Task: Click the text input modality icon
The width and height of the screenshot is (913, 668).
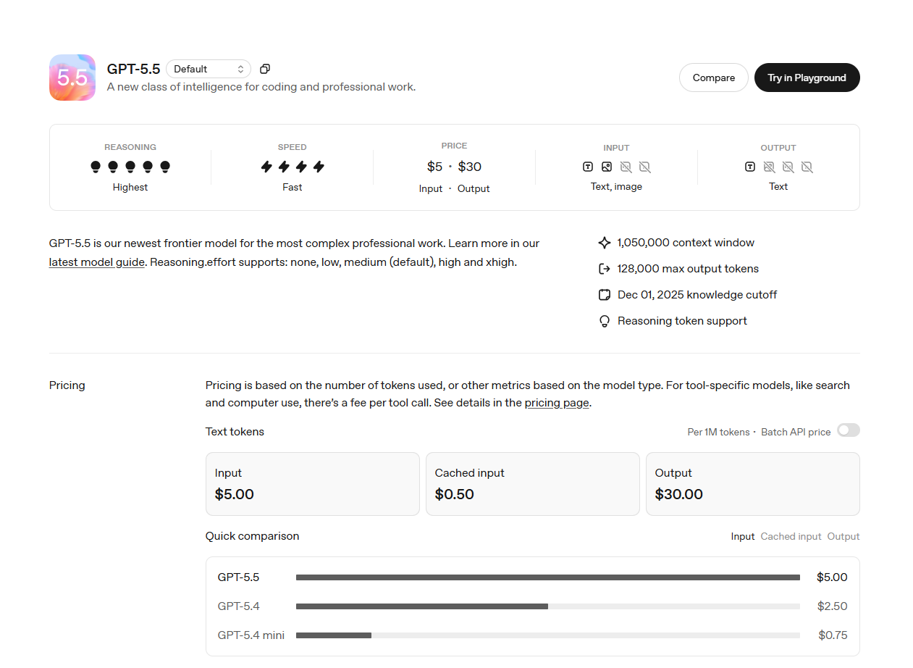Action: 588,167
